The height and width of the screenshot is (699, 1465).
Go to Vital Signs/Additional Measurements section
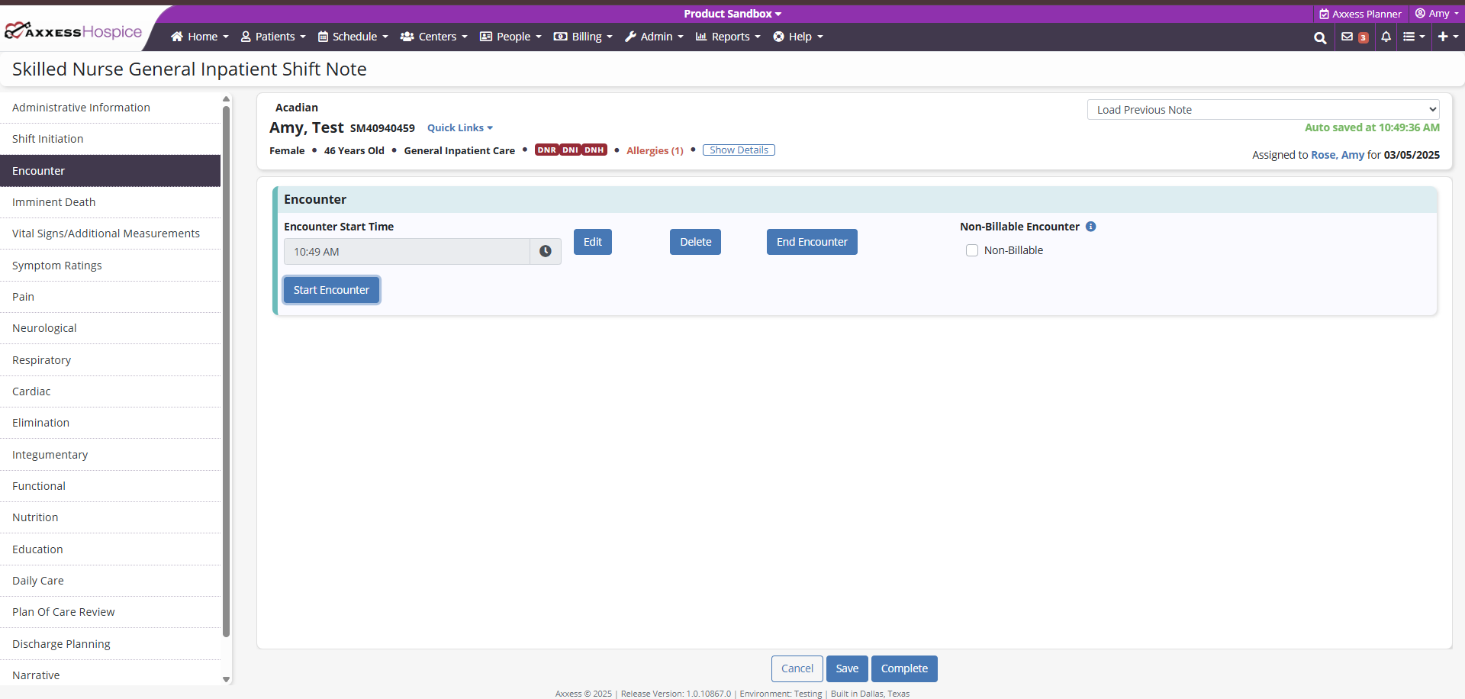click(106, 234)
